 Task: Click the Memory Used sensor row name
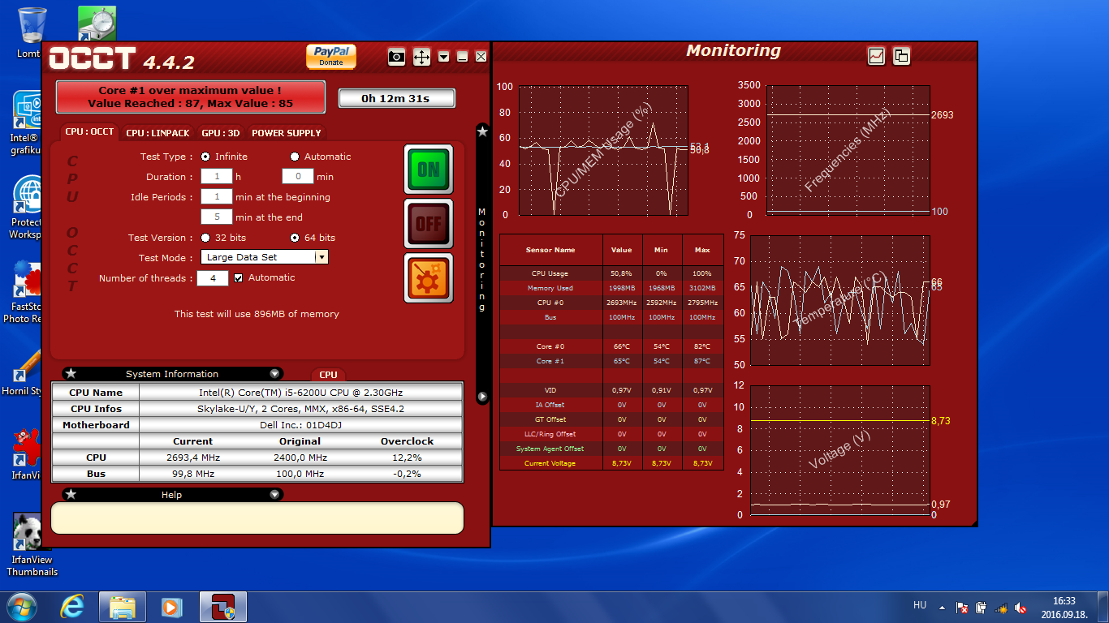(550, 288)
